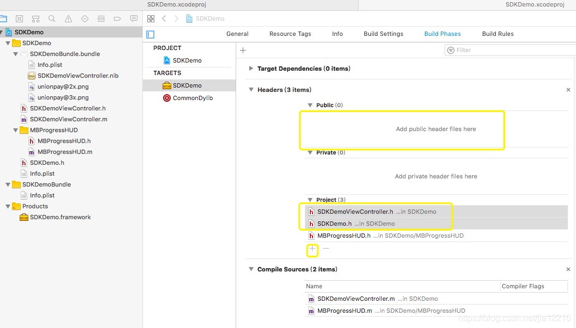Open the find navigator magnifier icon
Viewport: 576px width, 328px height.
[52, 18]
